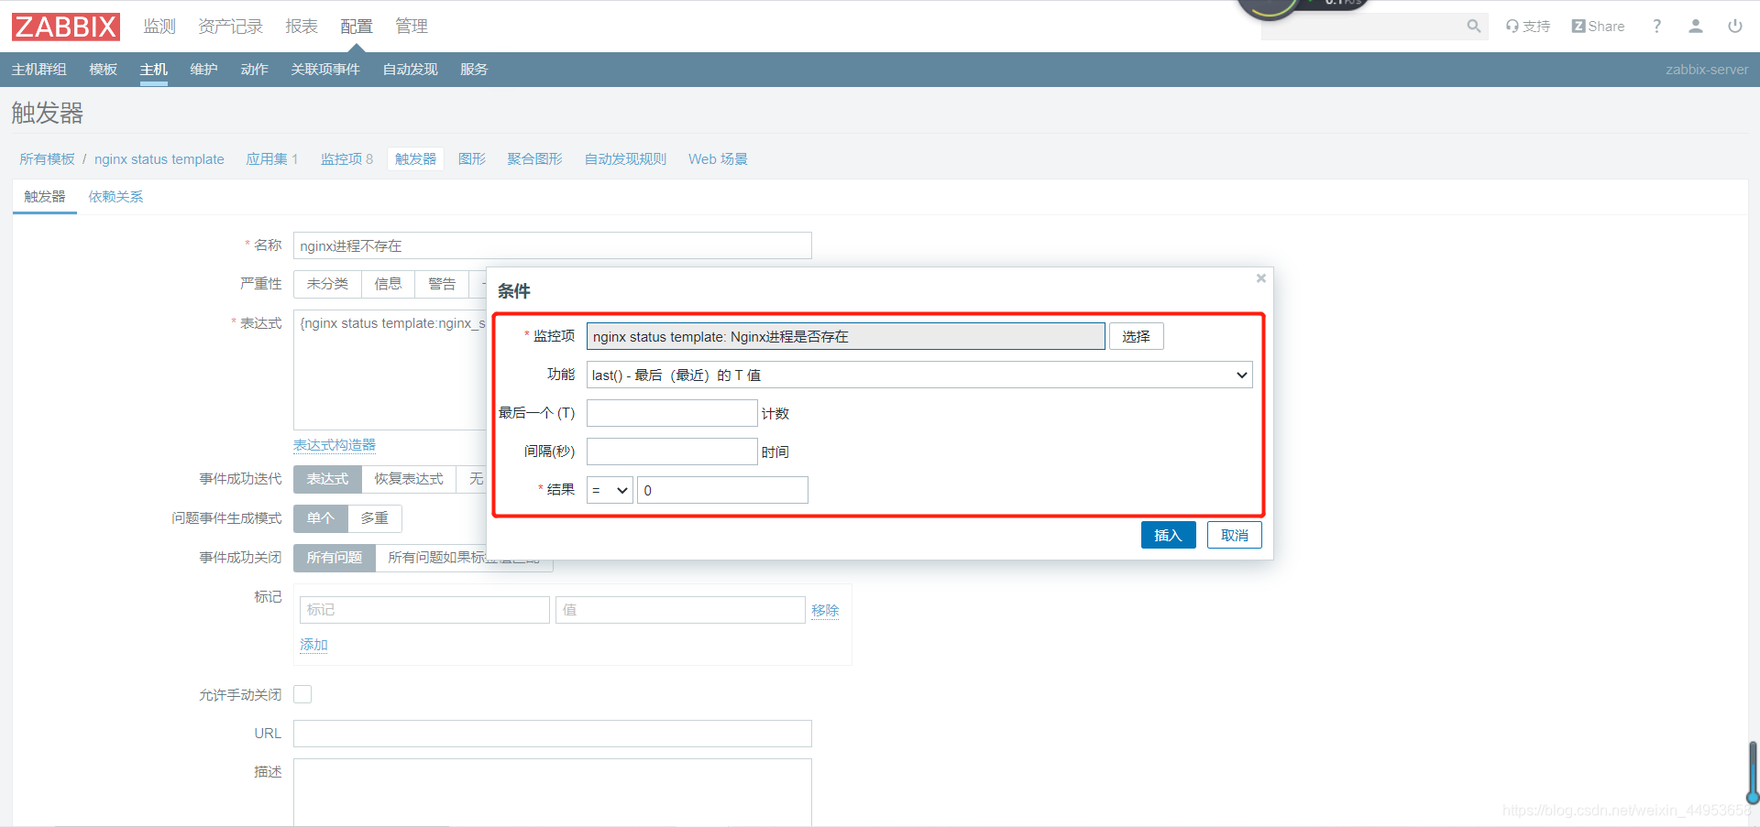The height and width of the screenshot is (827, 1760).
Task: Click the 名称 input field
Action: tap(553, 245)
